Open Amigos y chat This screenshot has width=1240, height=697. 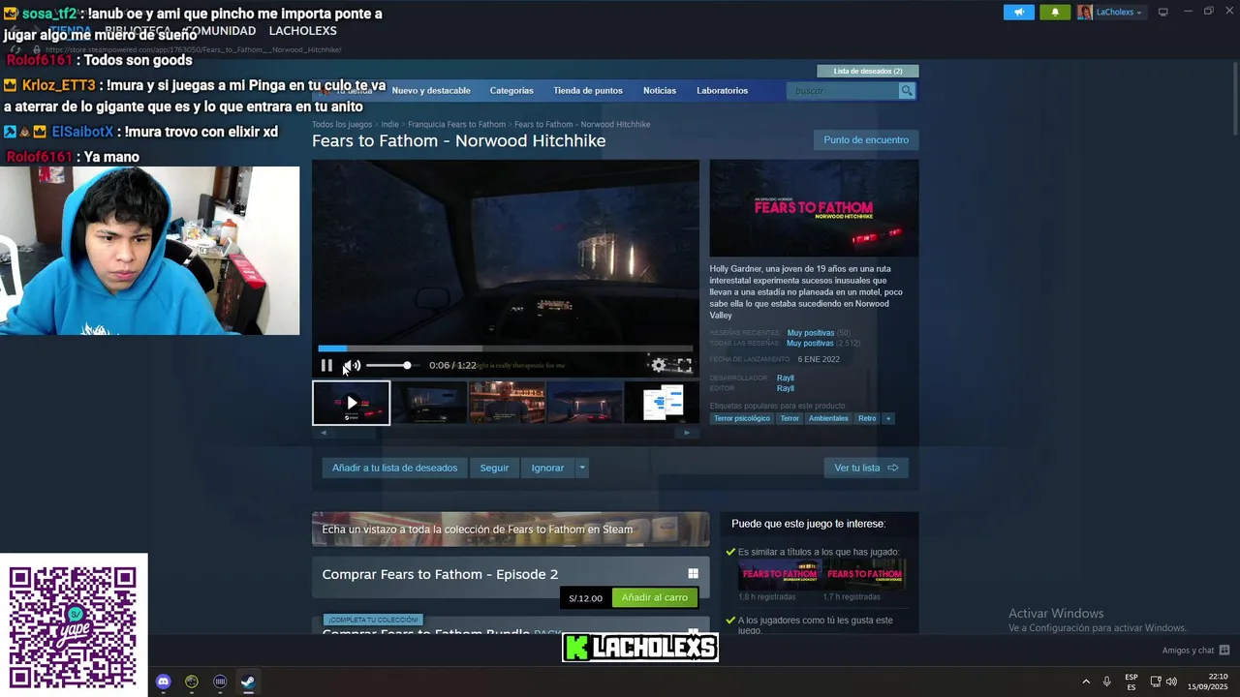pyautogui.click(x=1195, y=651)
